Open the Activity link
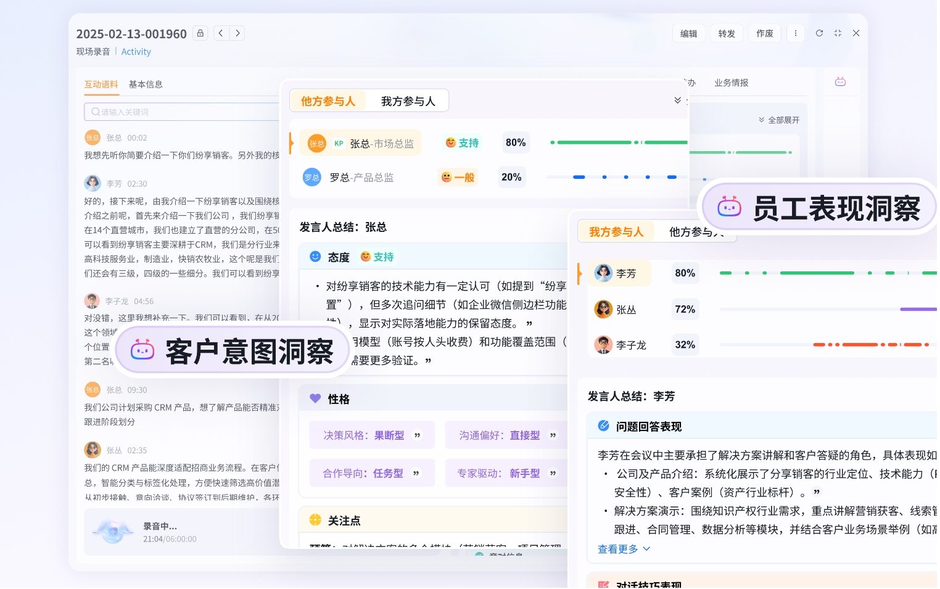The width and height of the screenshot is (940, 589). pyautogui.click(x=136, y=52)
